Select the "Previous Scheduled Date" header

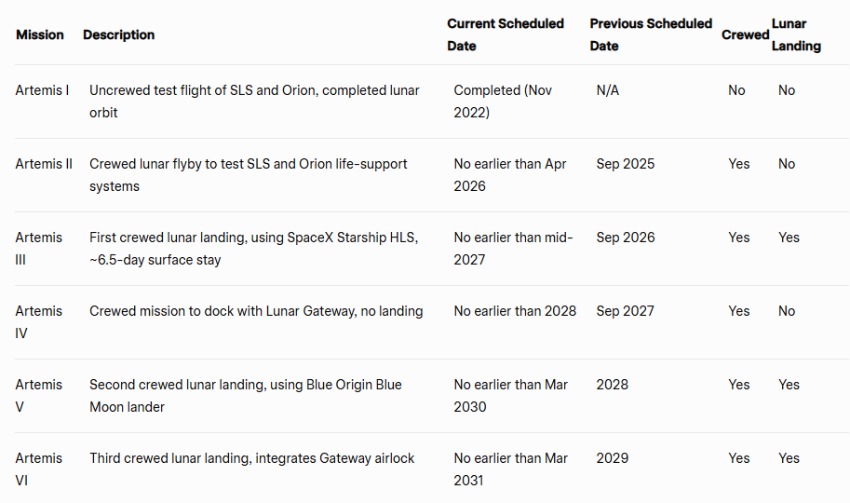coord(650,34)
